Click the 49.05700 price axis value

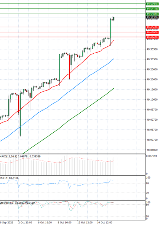152,109
